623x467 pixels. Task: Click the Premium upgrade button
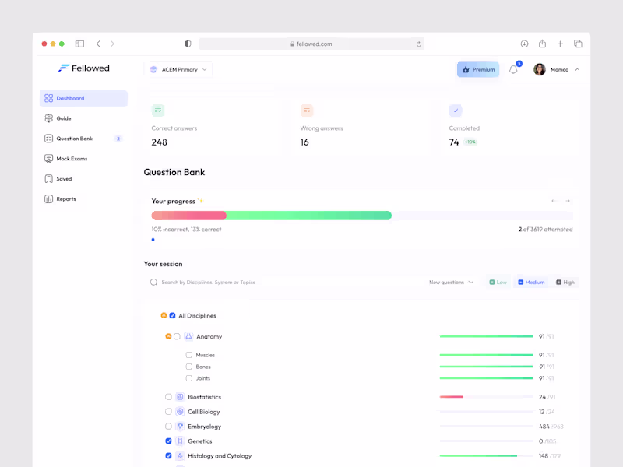click(x=477, y=69)
